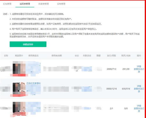
Task: Switch to the 红包管理 tab
Action: pos(7,4)
